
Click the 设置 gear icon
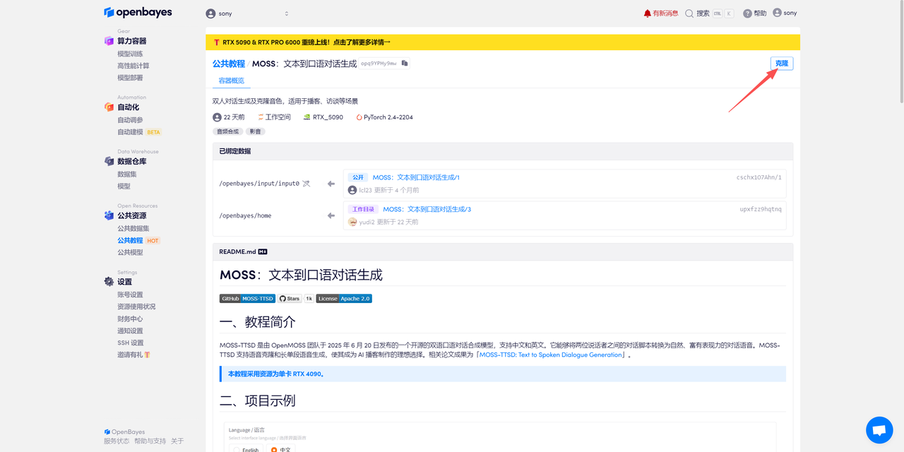click(109, 282)
